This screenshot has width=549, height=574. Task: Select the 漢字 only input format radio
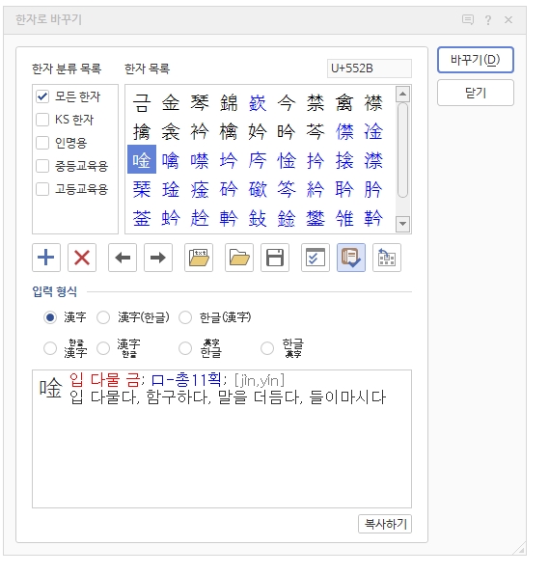[50, 317]
